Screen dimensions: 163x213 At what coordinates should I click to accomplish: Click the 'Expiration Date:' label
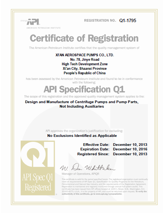pos(95,149)
